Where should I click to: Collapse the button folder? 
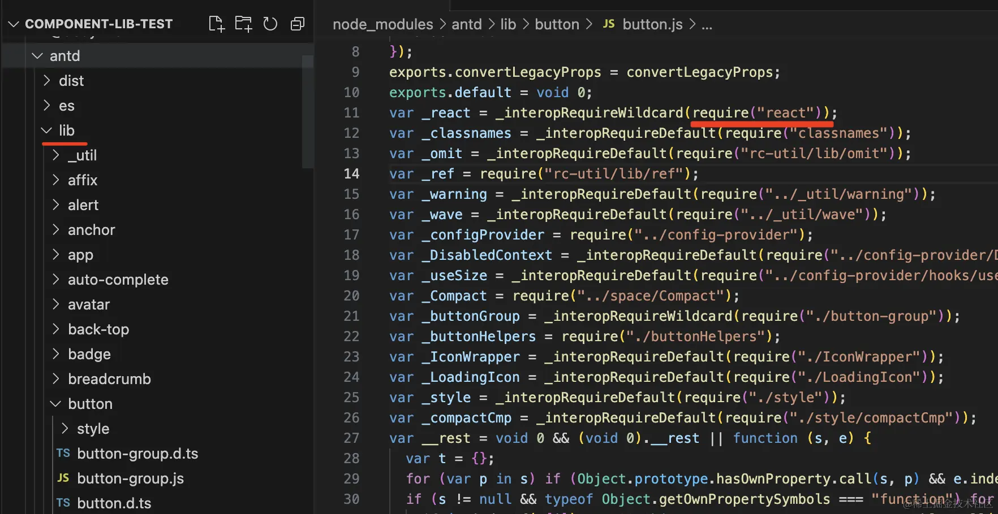[55, 404]
